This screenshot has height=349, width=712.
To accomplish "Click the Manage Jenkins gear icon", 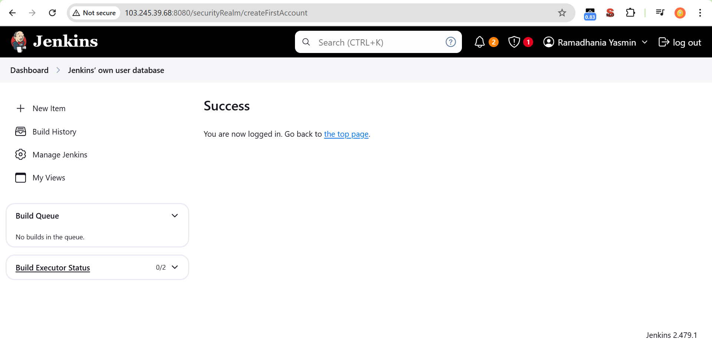I will (x=20, y=154).
